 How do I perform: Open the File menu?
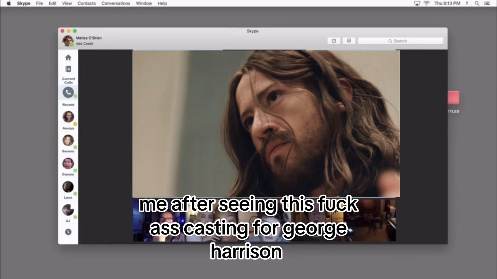[39, 3]
